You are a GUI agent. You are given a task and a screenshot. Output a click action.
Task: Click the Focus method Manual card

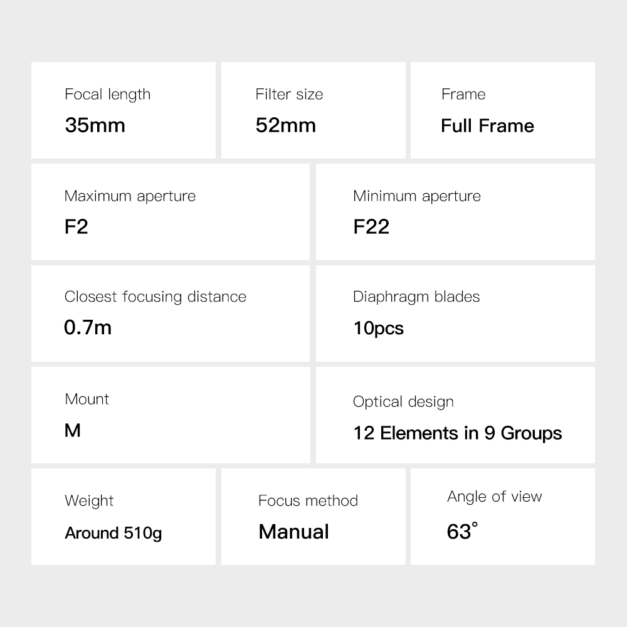[x=313, y=516]
